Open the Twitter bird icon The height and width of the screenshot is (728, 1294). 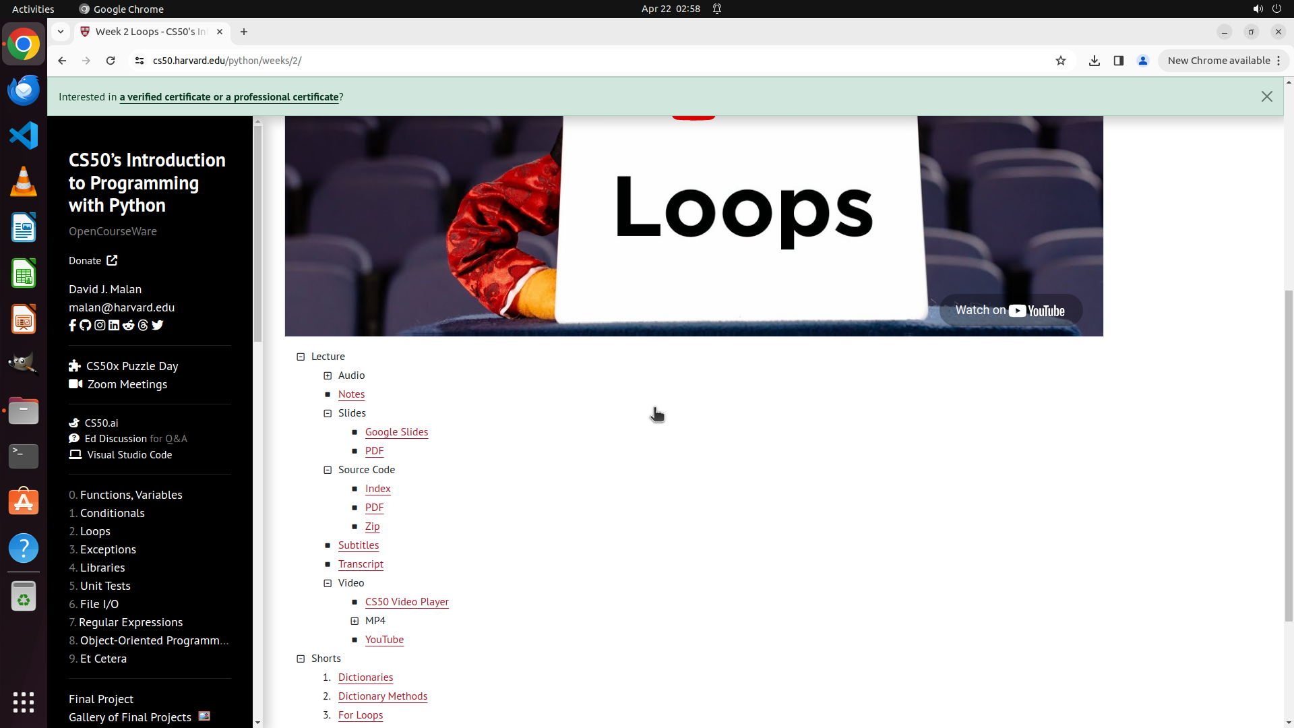coord(158,326)
